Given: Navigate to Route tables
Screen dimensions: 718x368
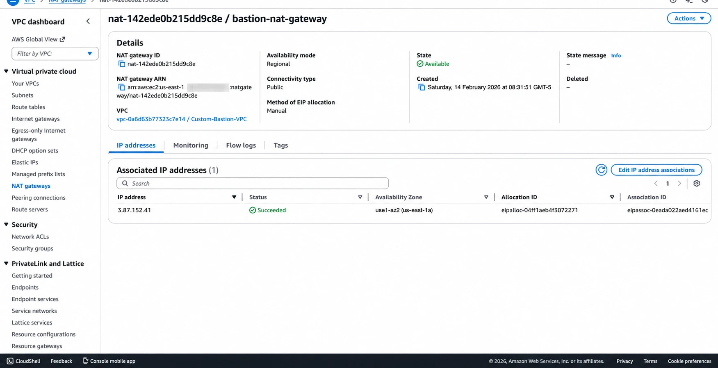Looking at the screenshot, I should click(28, 107).
